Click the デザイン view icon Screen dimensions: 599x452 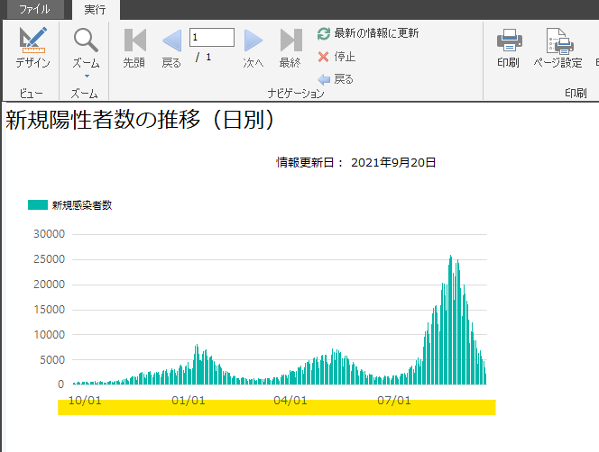[32, 41]
